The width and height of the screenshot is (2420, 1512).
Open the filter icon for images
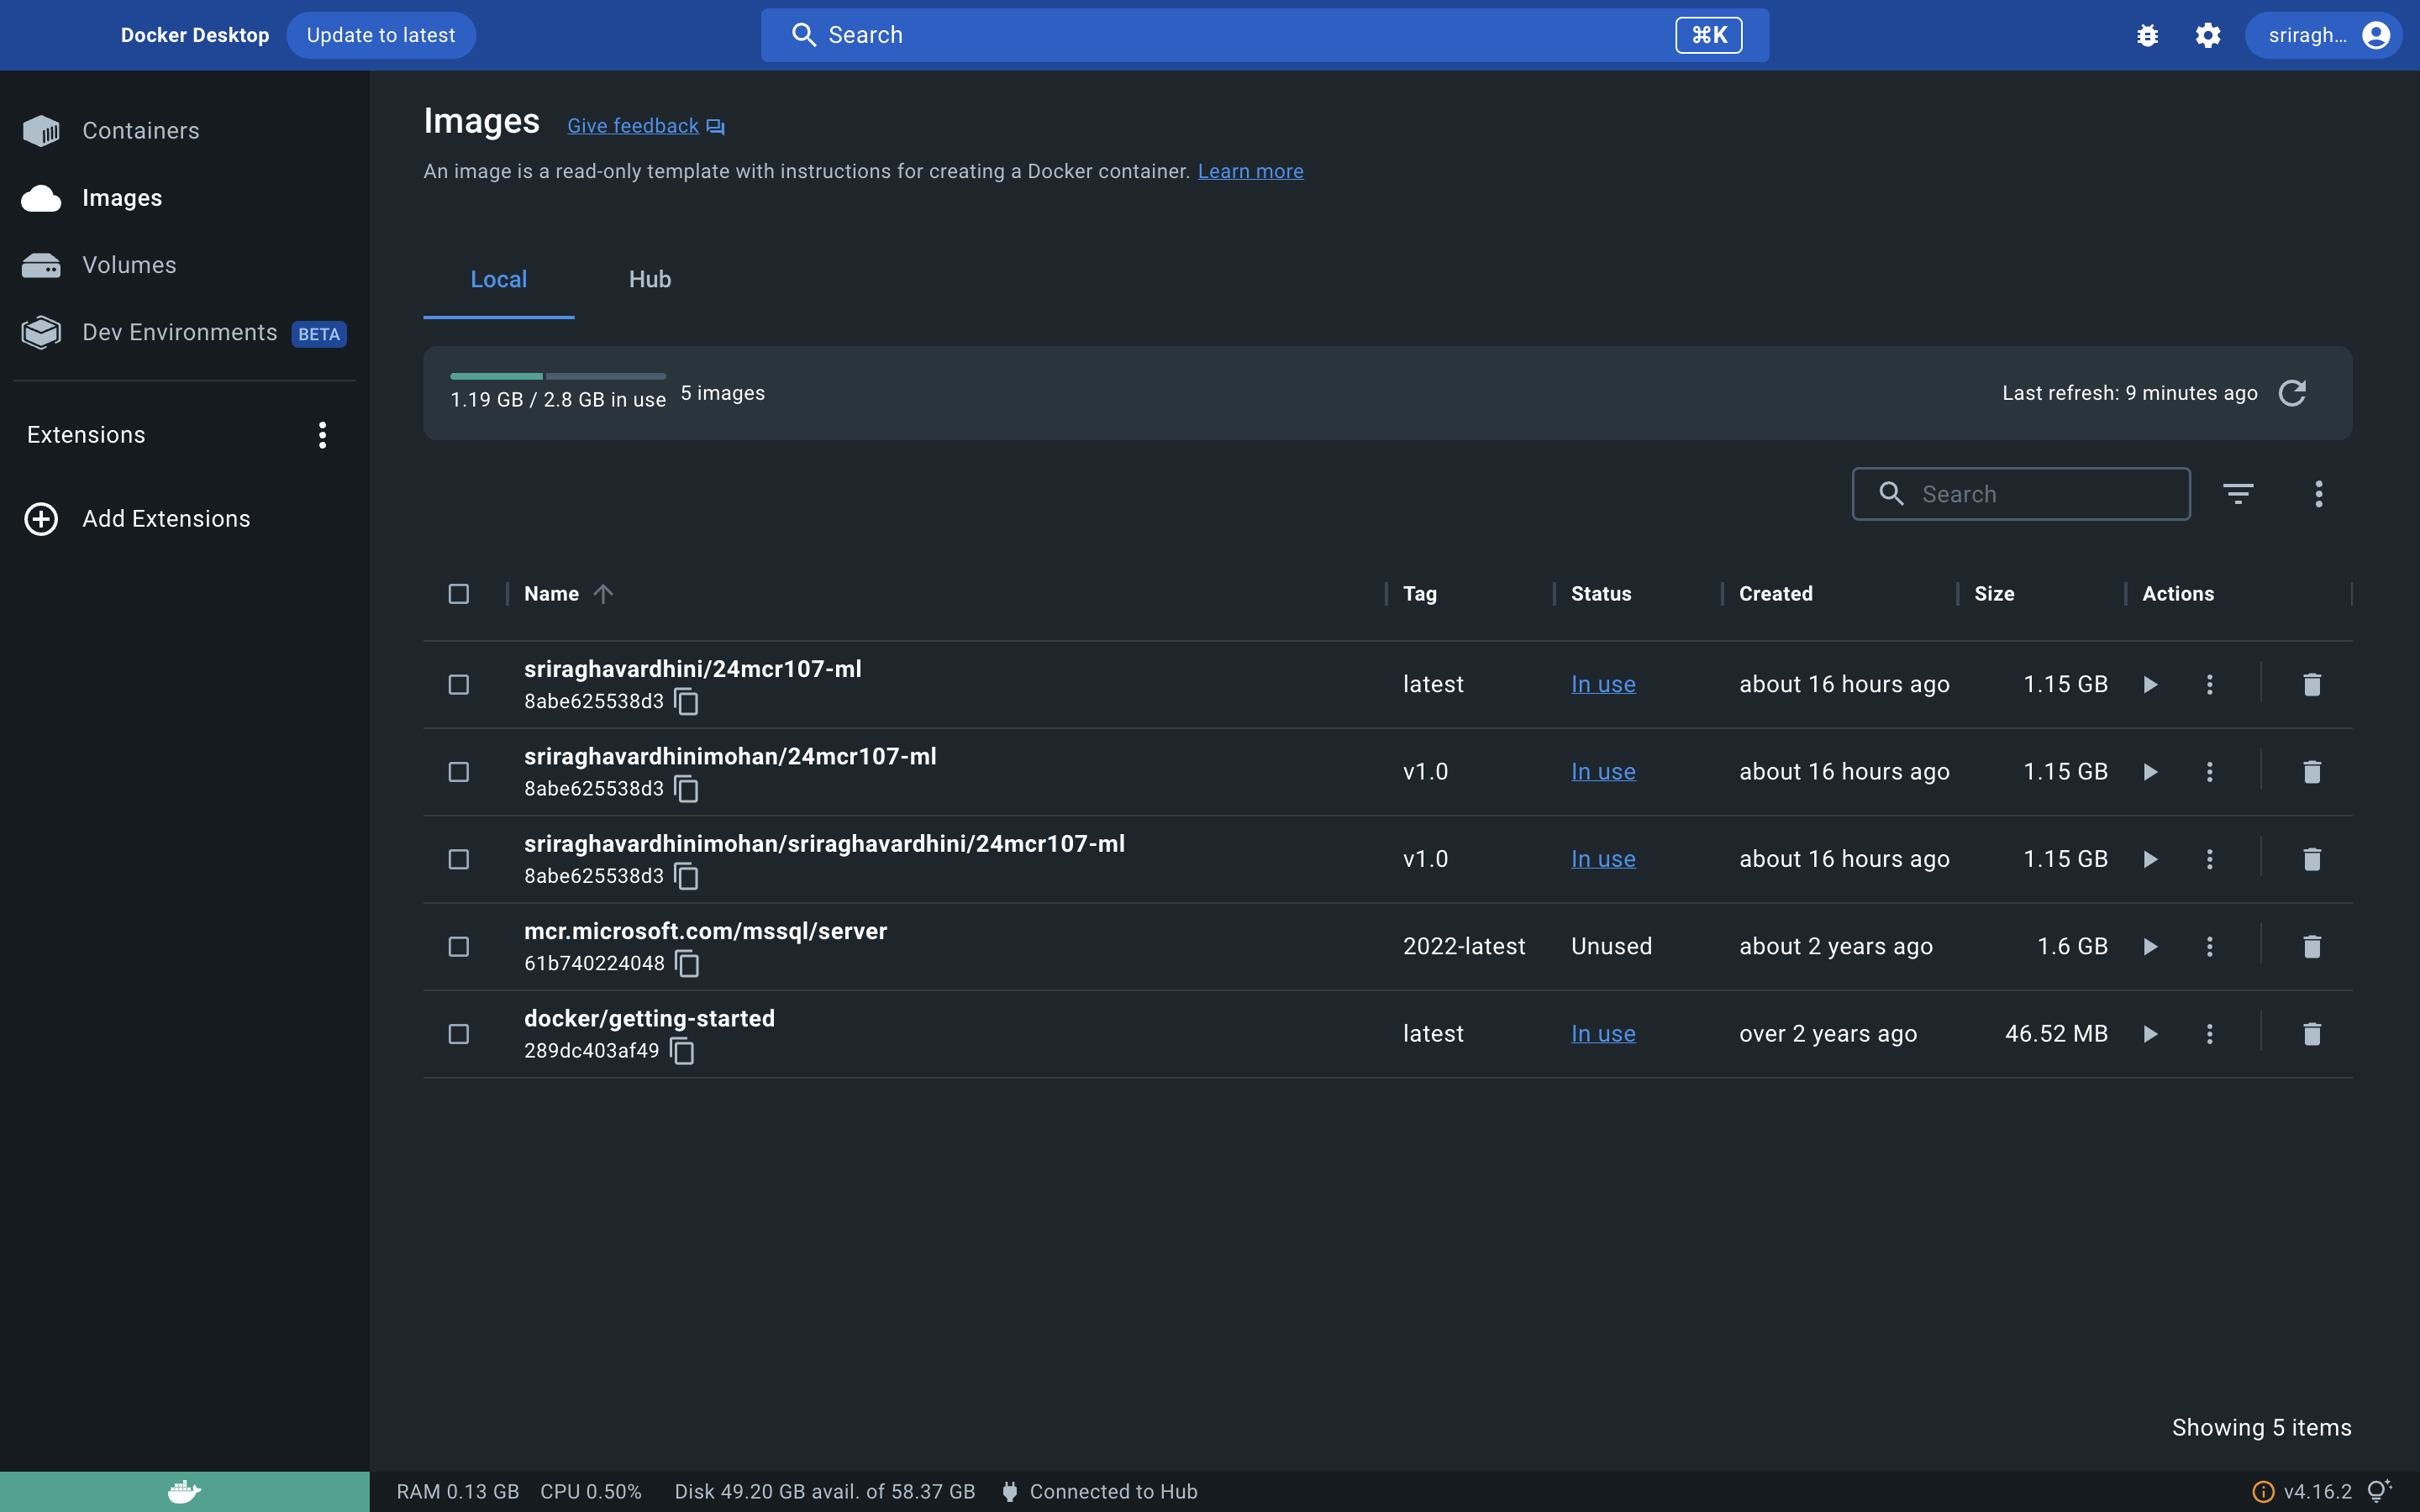[2238, 494]
